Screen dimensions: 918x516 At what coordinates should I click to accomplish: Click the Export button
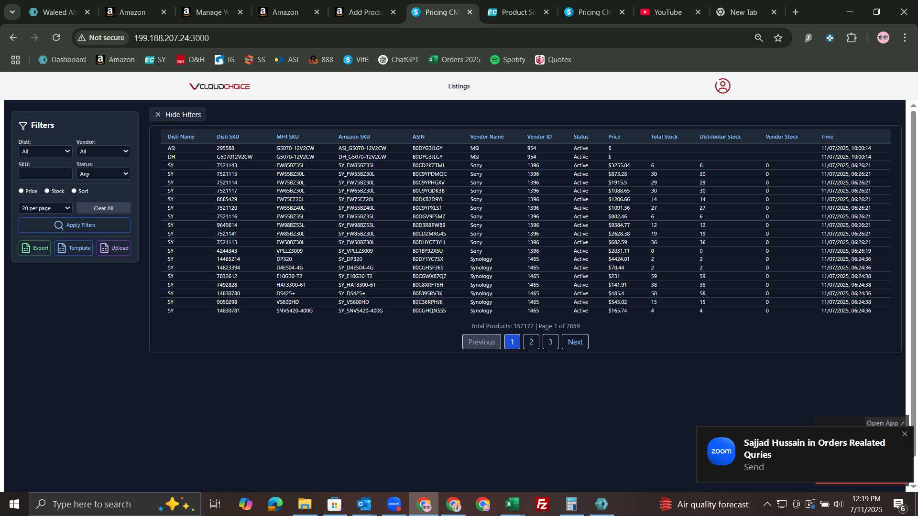(34, 248)
